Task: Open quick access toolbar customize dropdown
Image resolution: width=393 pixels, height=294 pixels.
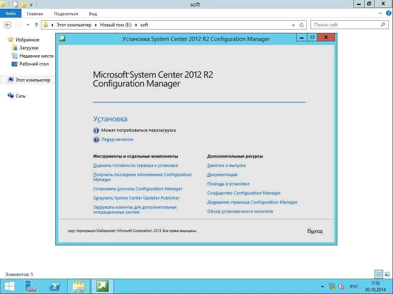Action: point(31,5)
